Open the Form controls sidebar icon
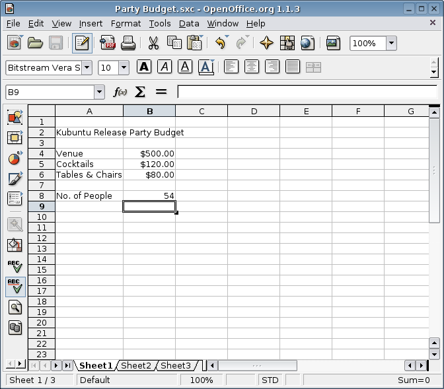This screenshot has width=444, height=389. point(15,199)
